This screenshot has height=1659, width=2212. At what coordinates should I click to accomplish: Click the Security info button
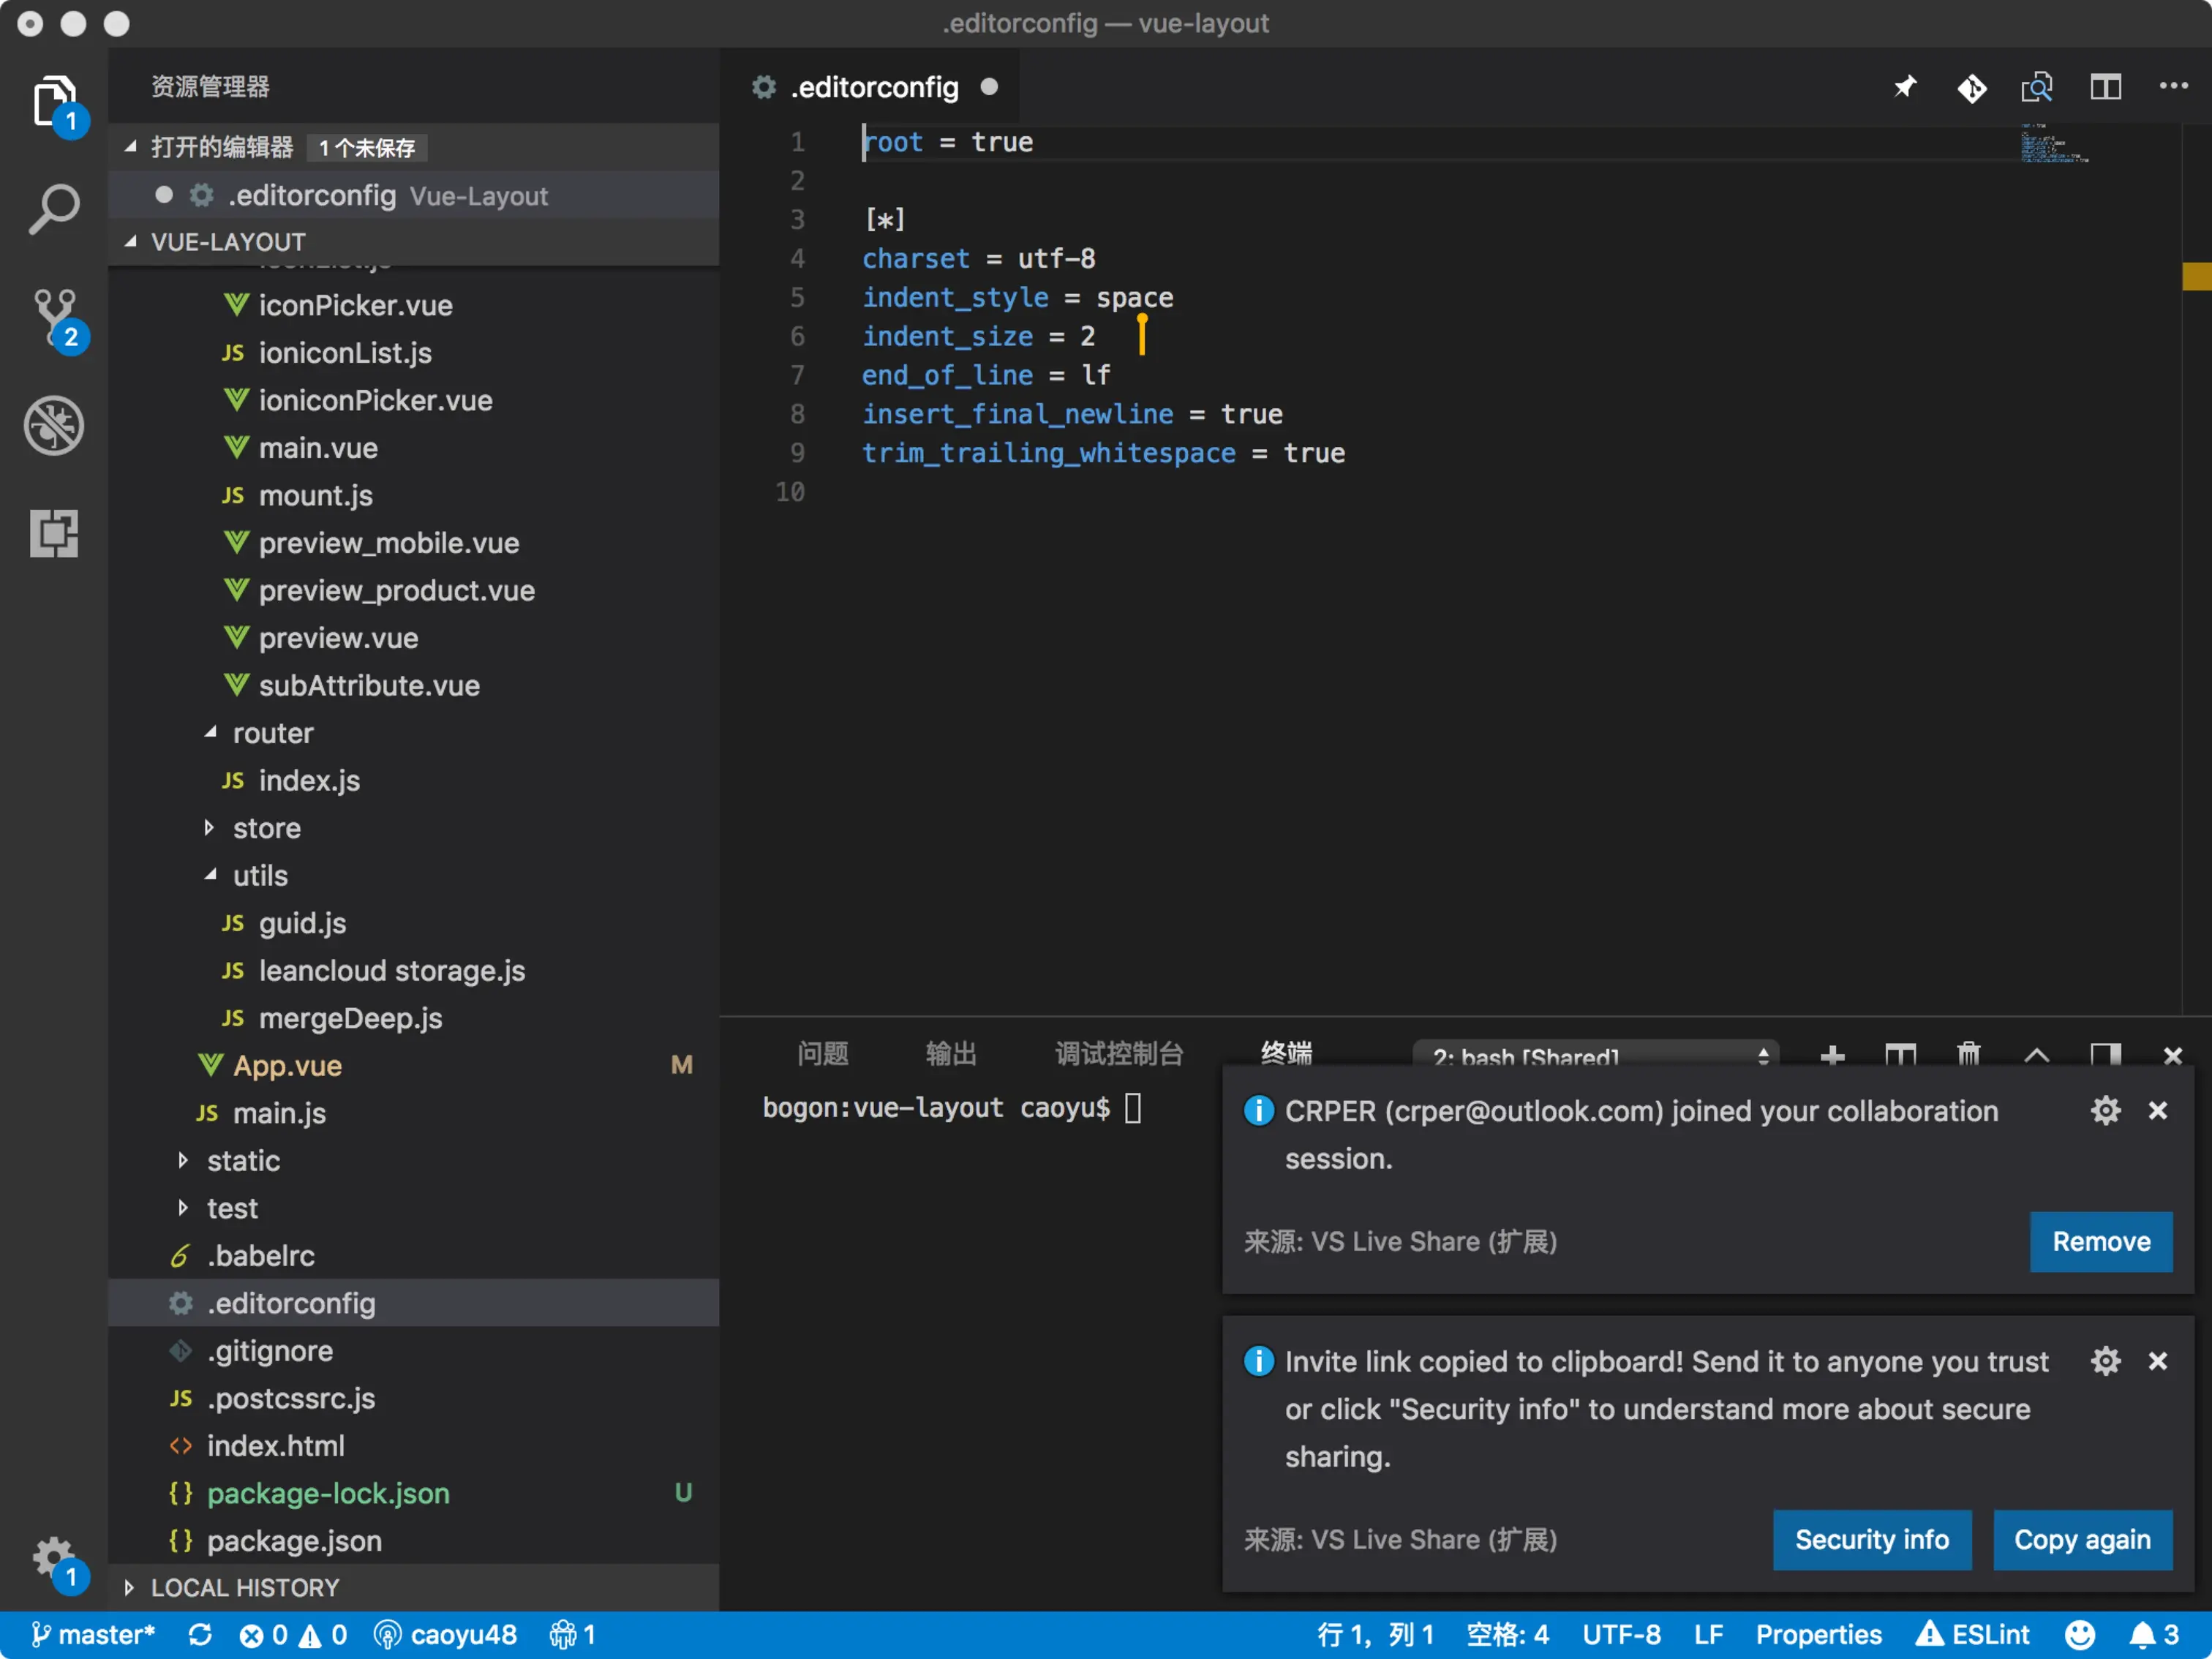1871,1540
